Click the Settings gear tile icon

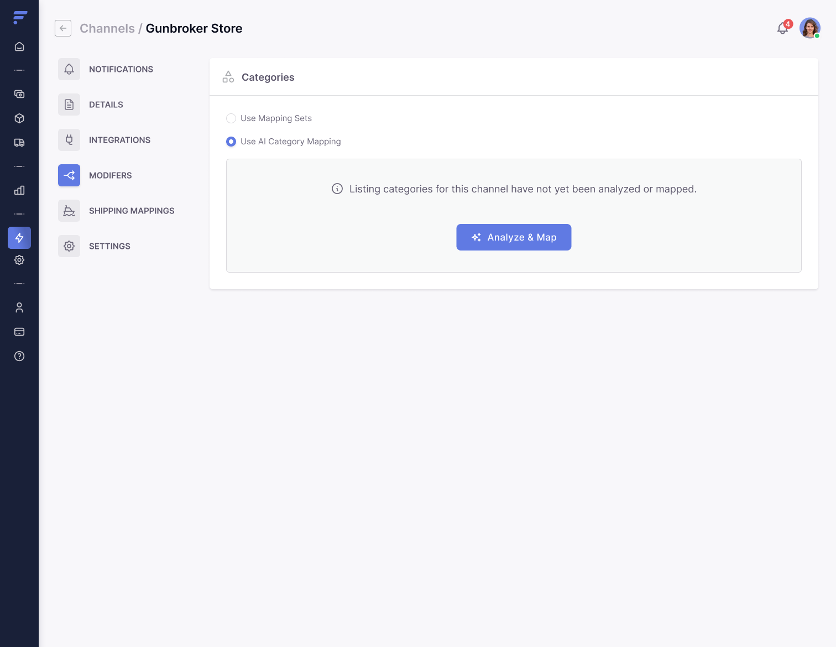click(x=69, y=246)
